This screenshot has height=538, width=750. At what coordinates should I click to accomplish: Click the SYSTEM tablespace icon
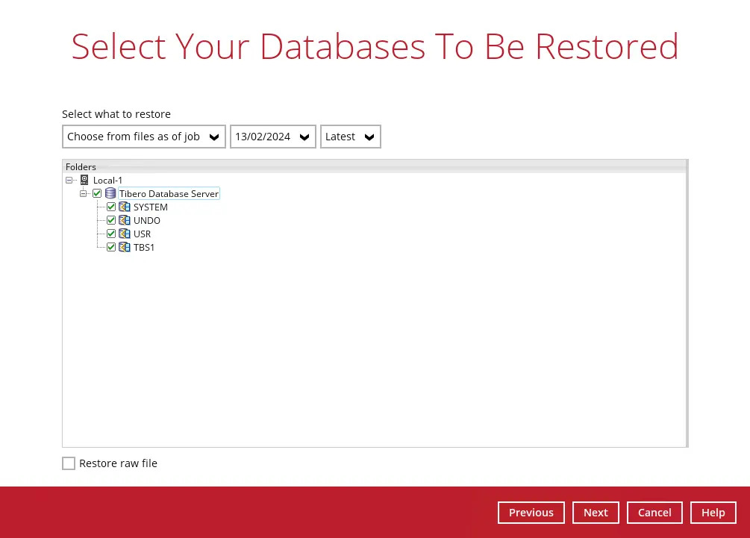click(125, 207)
